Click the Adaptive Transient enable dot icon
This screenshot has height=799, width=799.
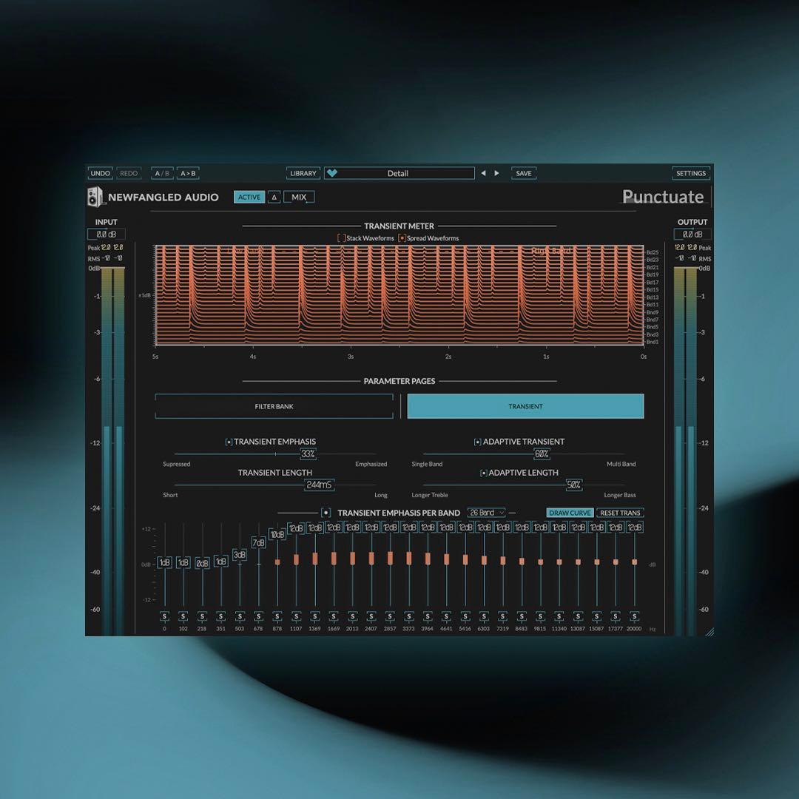(x=478, y=441)
